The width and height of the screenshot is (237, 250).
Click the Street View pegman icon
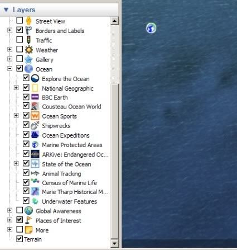coord(28,21)
